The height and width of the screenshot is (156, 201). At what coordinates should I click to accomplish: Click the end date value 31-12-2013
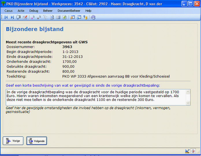click(72, 57)
